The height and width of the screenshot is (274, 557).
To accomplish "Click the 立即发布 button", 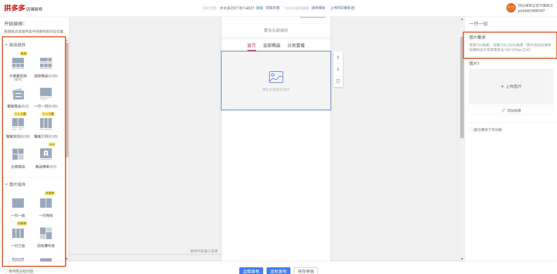I will (251, 271).
